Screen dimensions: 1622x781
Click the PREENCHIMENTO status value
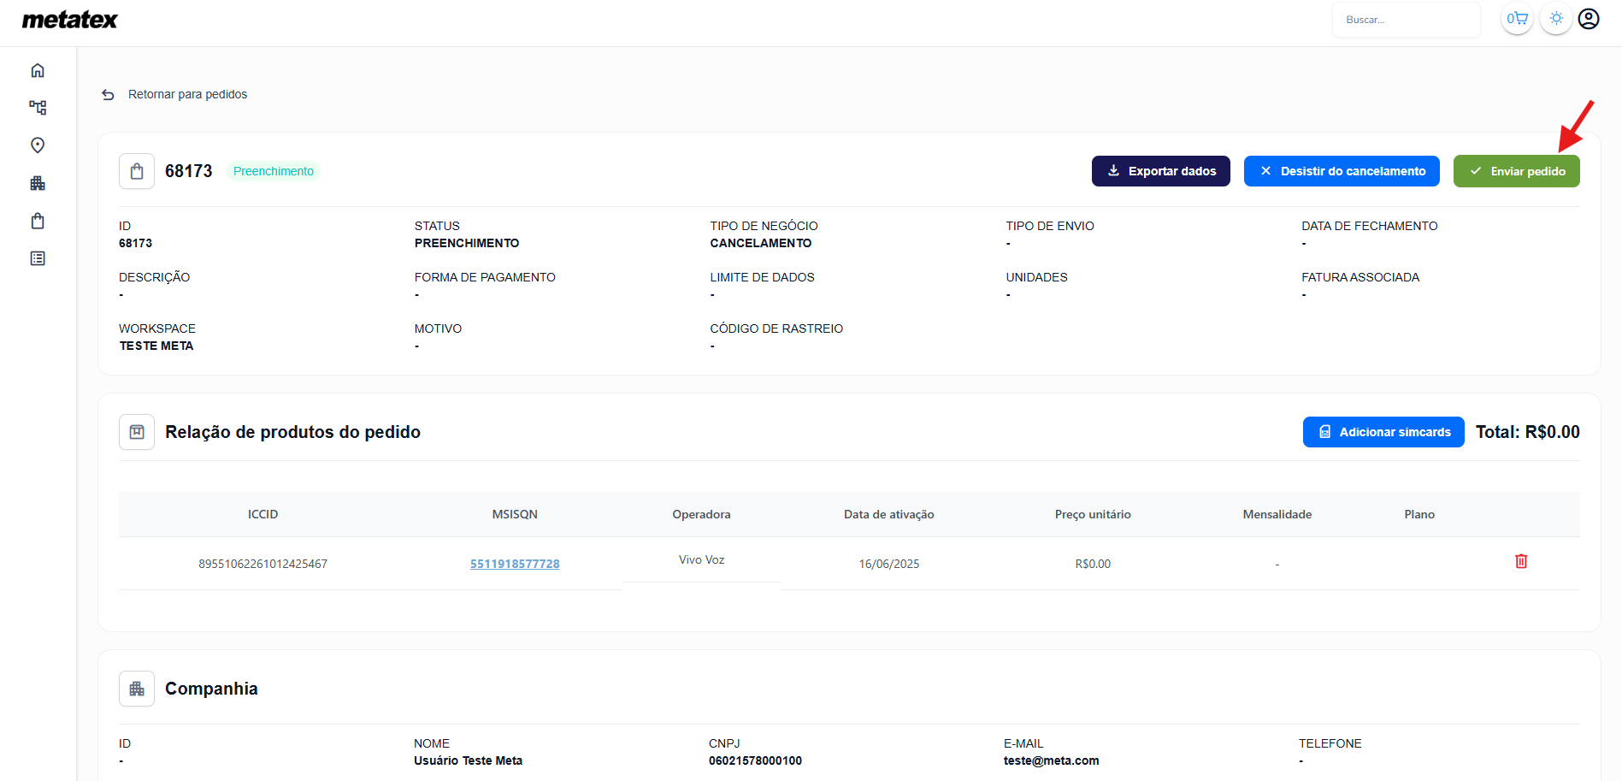point(467,243)
